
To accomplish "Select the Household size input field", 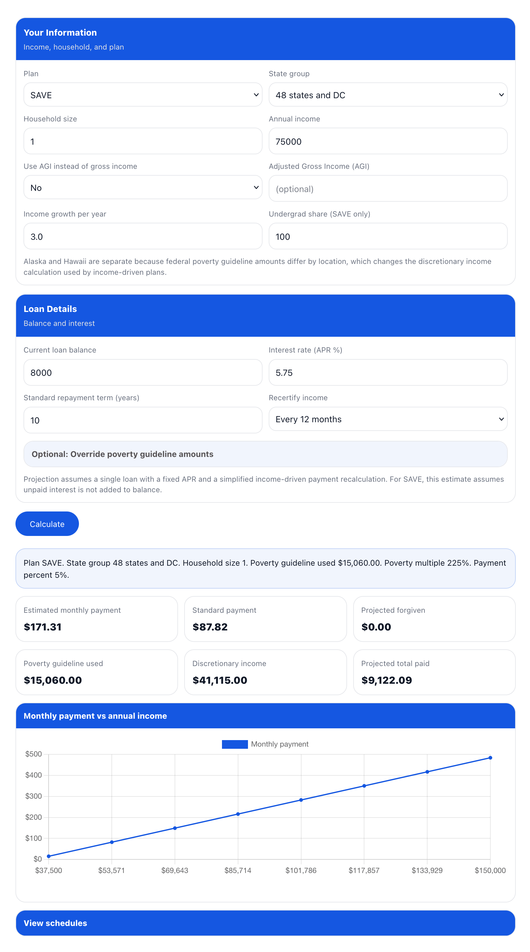I will [143, 141].
